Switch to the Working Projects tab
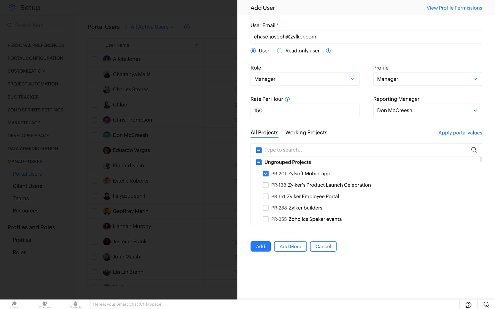 coord(306,132)
